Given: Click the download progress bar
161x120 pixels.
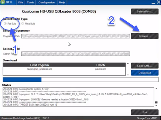Looking at the screenshot, I should (80, 79).
